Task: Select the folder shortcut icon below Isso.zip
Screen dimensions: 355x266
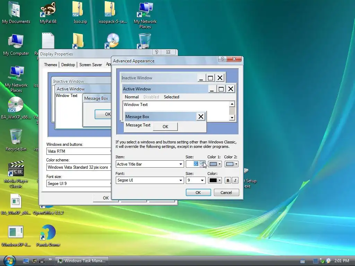Action: pos(78,41)
